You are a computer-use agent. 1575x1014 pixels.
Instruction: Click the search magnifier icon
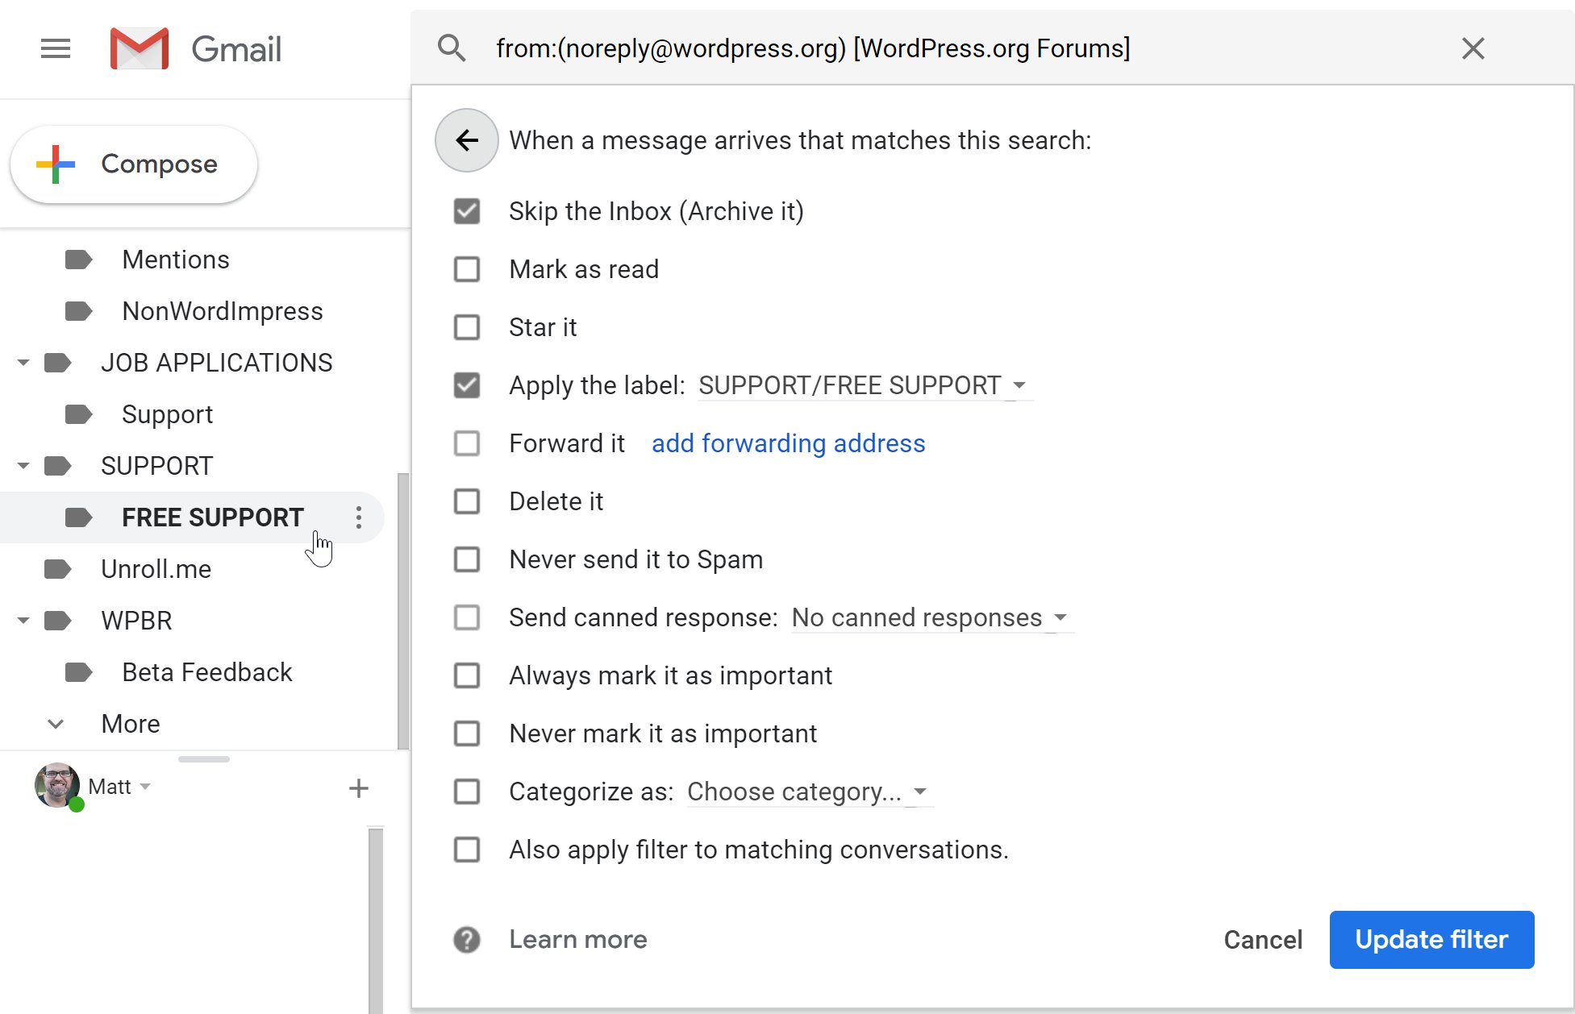452,48
